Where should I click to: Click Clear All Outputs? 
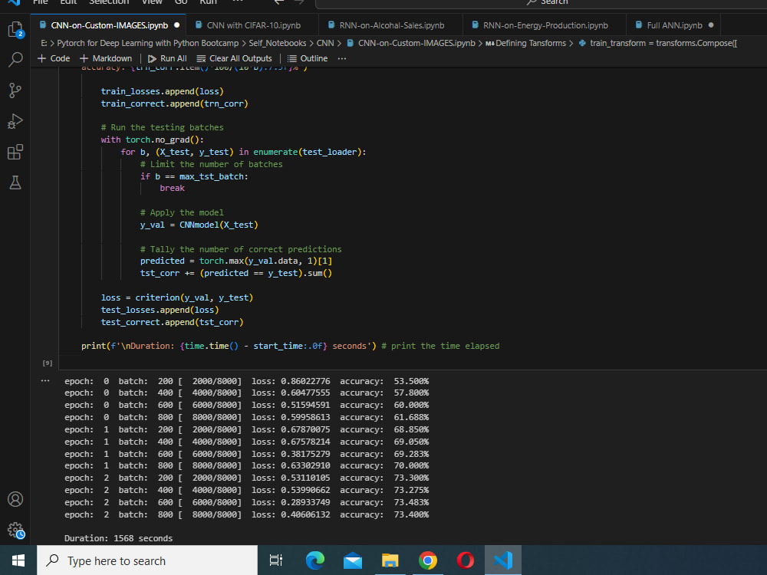(x=234, y=58)
